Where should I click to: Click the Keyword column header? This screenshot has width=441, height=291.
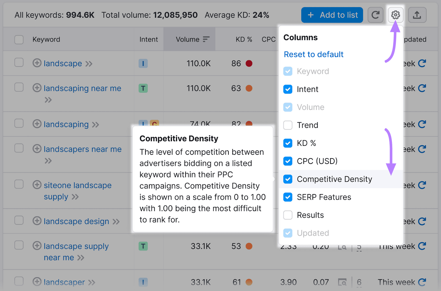tap(46, 39)
